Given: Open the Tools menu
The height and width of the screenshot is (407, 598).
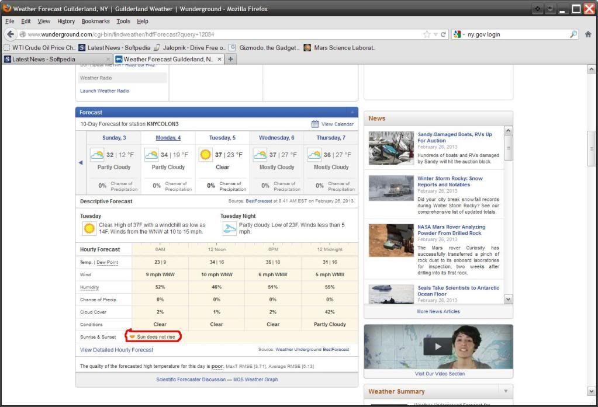Looking at the screenshot, I should [123, 22].
